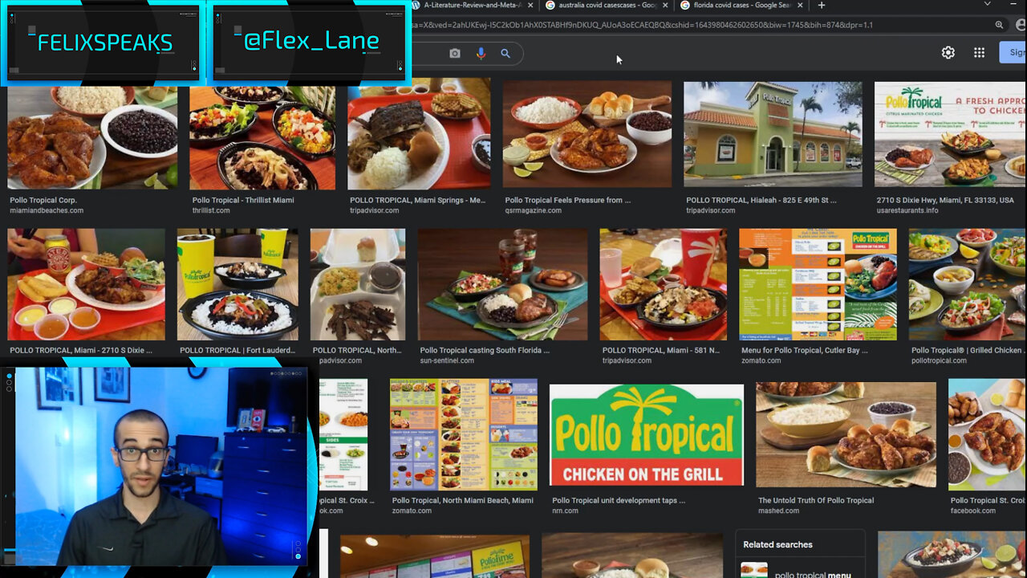Click 'Pollo Tropical casting South Florida' title
1027x578 pixels.
485,350
